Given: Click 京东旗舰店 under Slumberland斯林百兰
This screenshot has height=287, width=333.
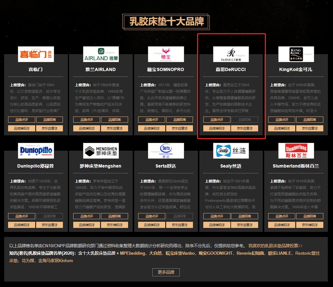Looking at the screenshot, I should [x=310, y=225].
